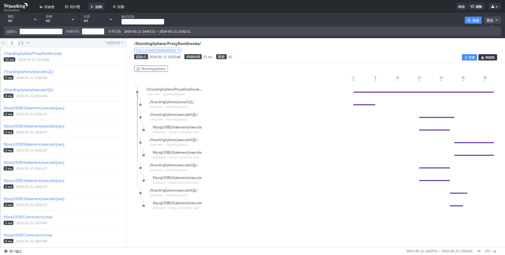Viewport: 505px width, 255px height.
Task: Go to the next trace list page
Action: (27, 43)
